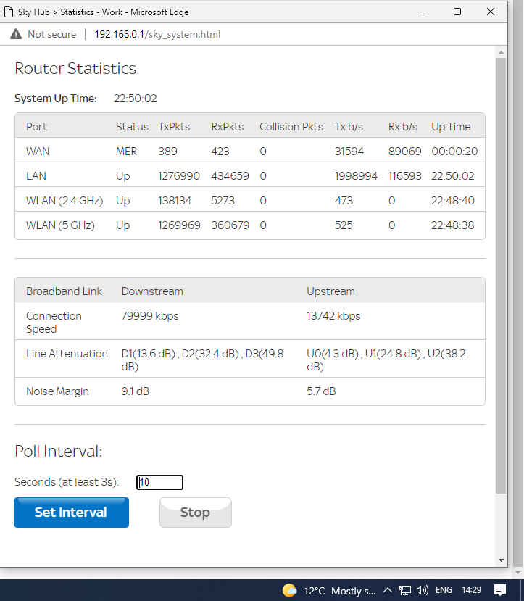Expand the hidden tray icons chevron
This screenshot has height=601, width=524.
point(388,590)
